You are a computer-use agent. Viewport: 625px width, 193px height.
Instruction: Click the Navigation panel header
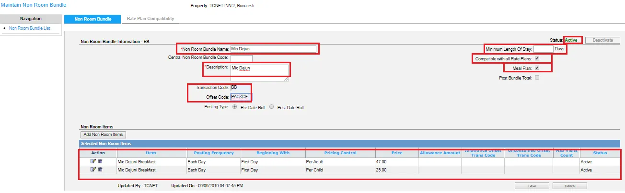pyautogui.click(x=31, y=19)
